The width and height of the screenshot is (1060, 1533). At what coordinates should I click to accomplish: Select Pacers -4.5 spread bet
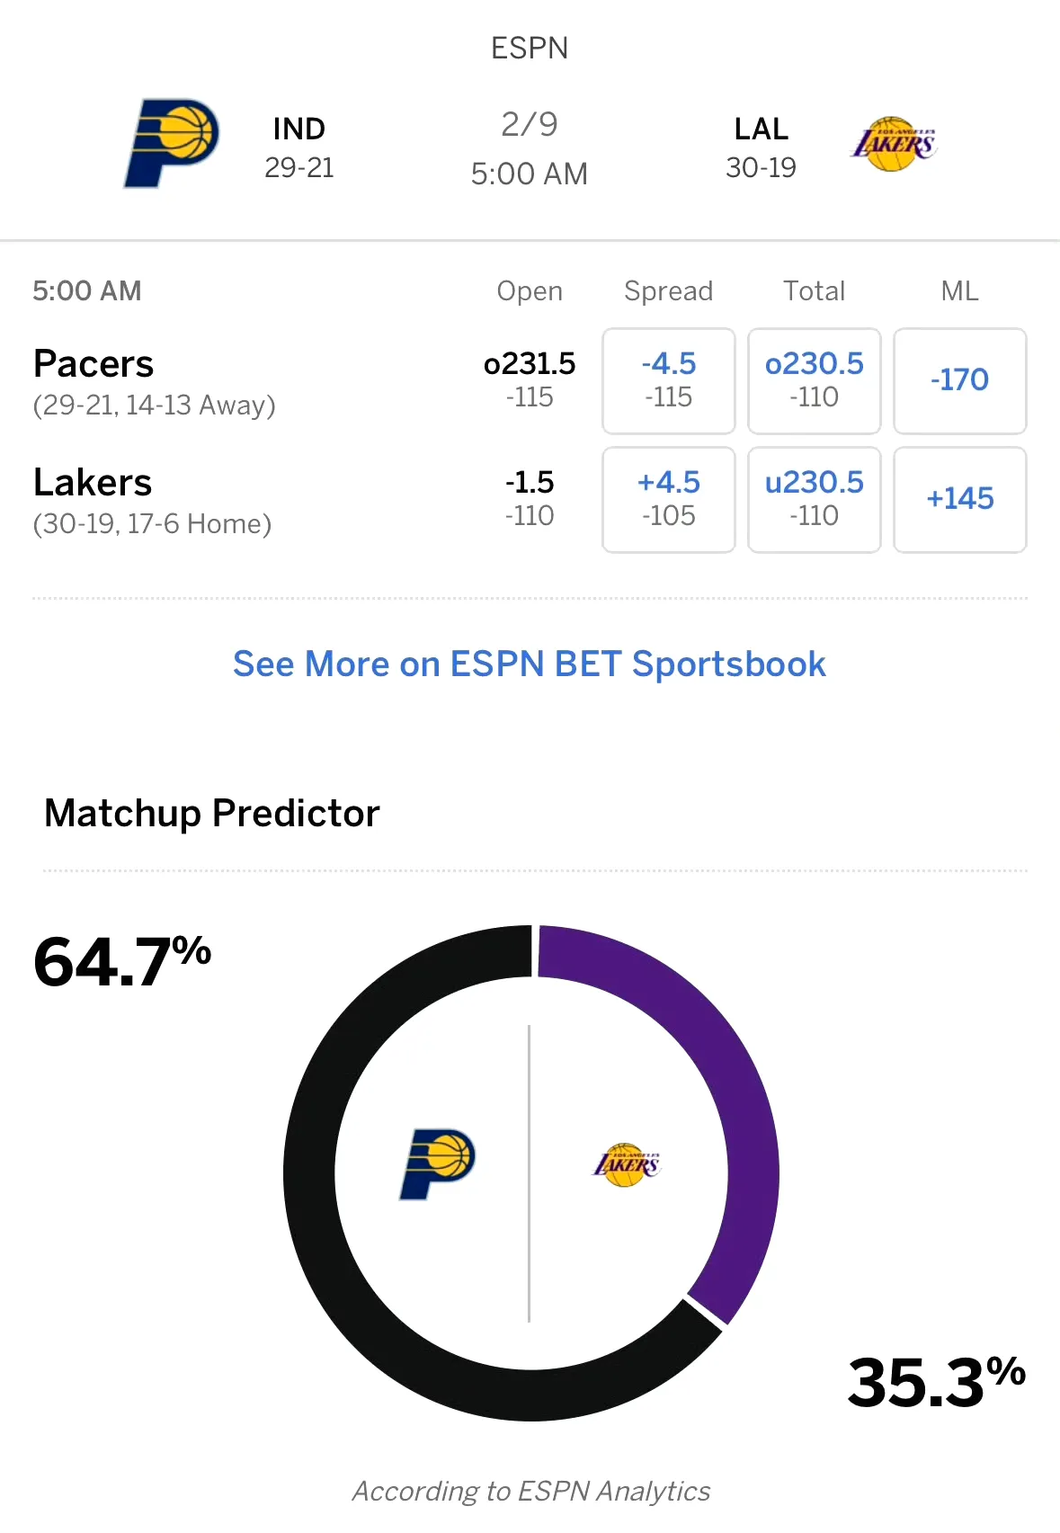click(668, 380)
